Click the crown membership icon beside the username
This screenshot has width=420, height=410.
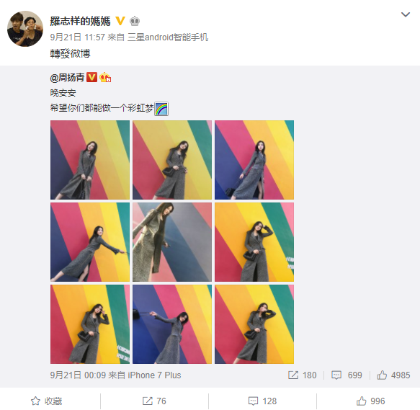pos(135,21)
